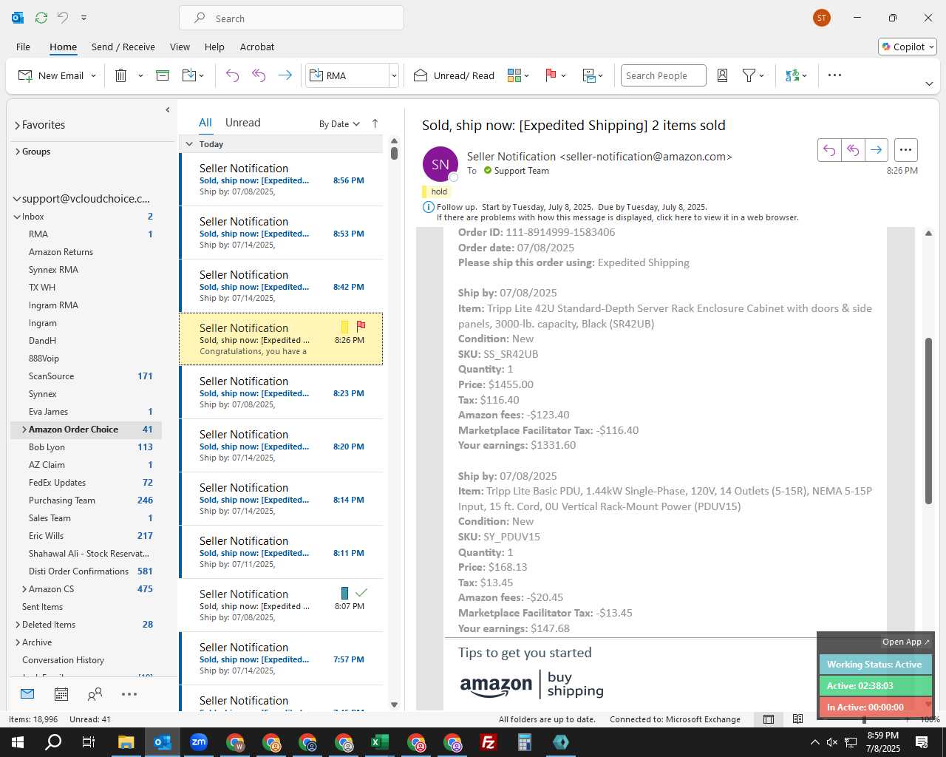Click the yellow category swatch on 8:26 PM message
The image size is (946, 757).
click(x=344, y=327)
